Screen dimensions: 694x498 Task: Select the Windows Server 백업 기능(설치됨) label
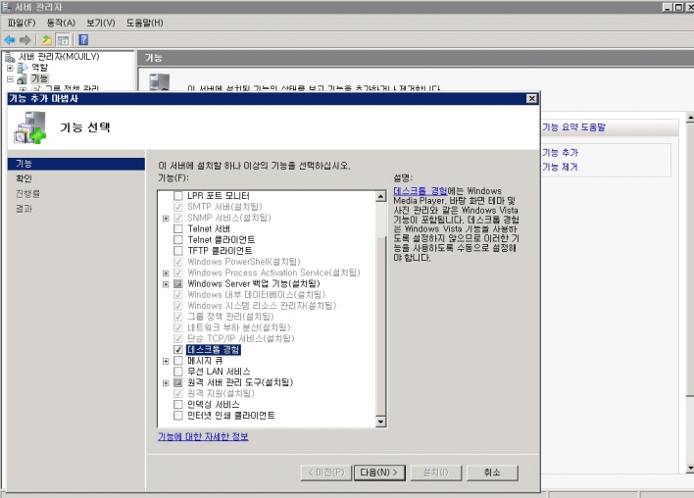(254, 283)
